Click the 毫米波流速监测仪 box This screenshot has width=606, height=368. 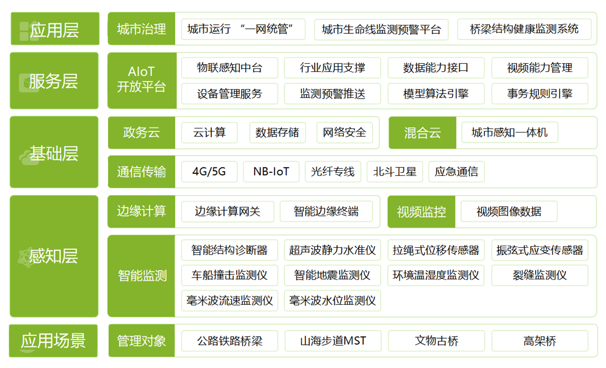pyautogui.click(x=230, y=301)
